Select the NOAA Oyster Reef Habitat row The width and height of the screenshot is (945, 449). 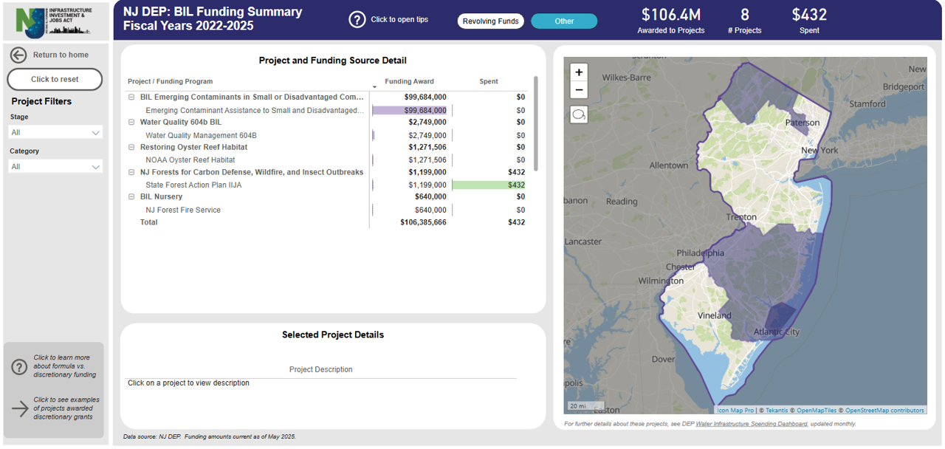(190, 160)
